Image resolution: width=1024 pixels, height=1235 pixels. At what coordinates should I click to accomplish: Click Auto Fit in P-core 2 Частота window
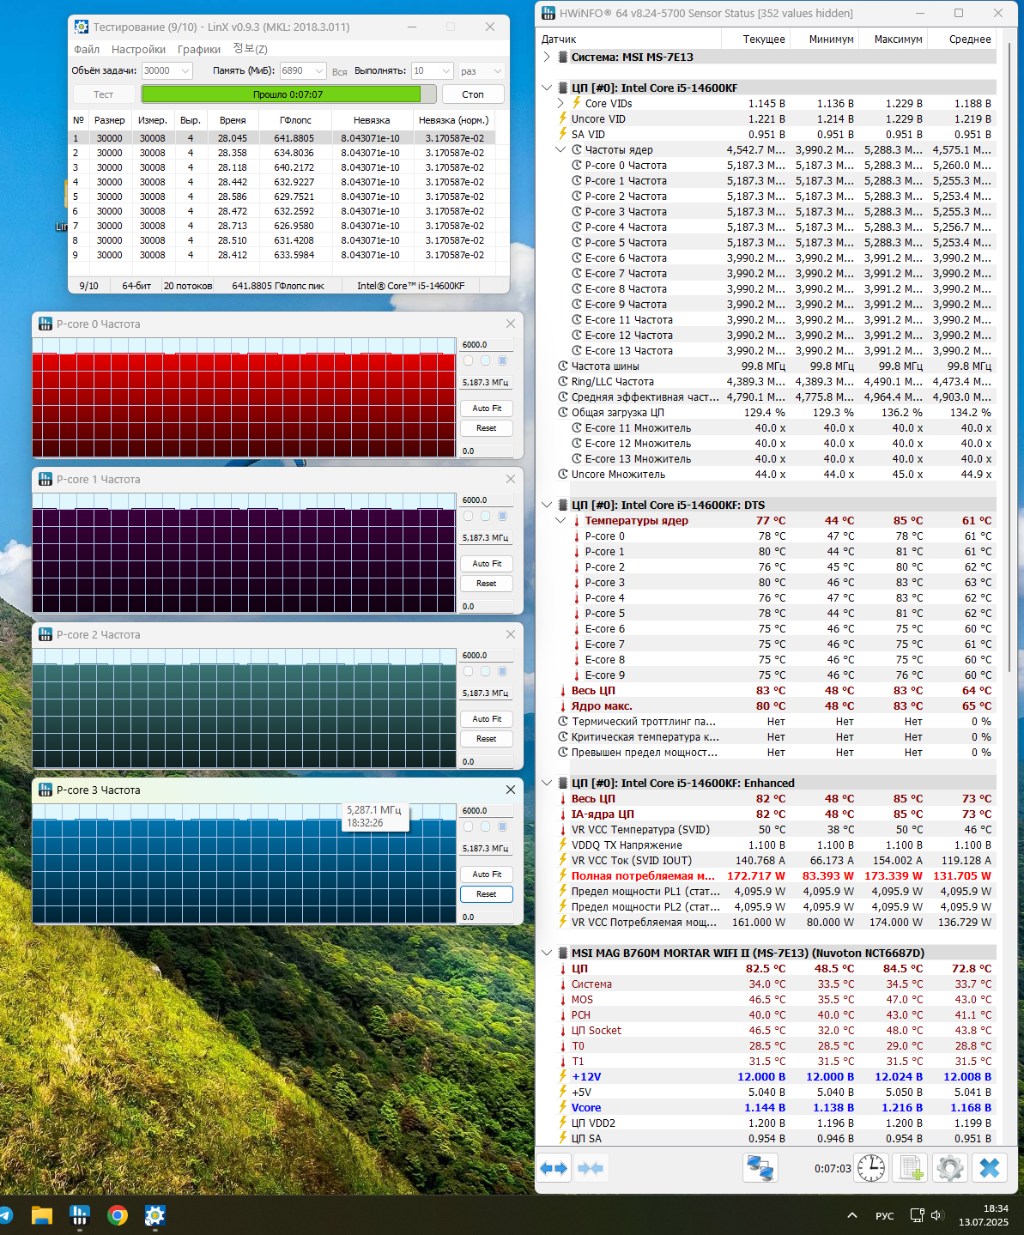487,719
